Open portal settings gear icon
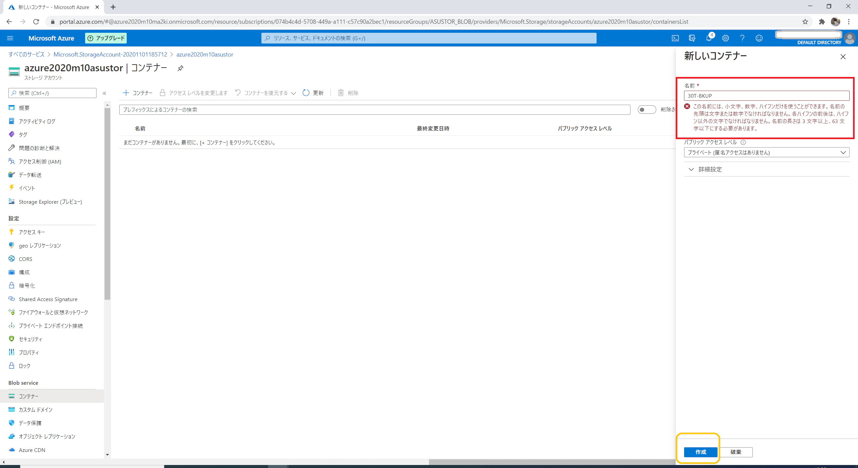 (726, 38)
